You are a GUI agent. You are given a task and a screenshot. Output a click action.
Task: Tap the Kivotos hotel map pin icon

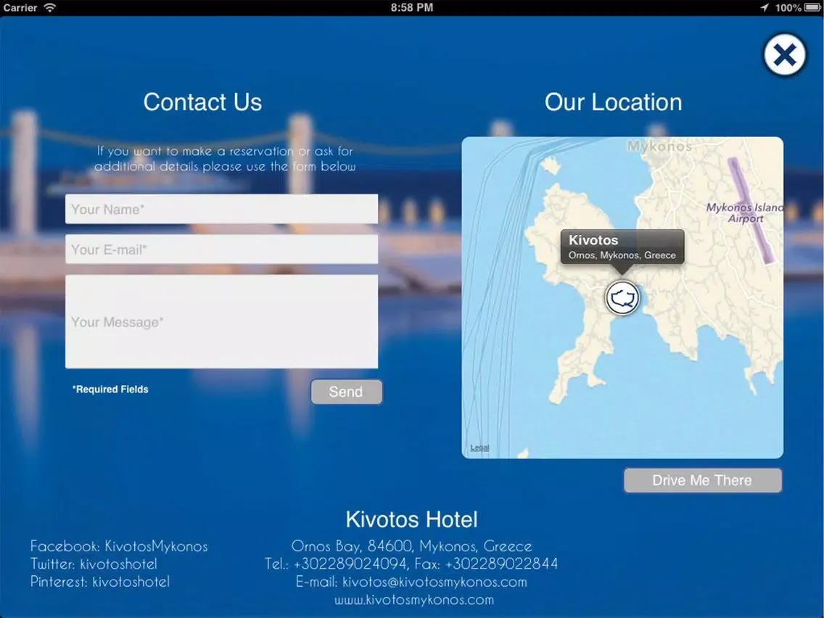pos(623,298)
